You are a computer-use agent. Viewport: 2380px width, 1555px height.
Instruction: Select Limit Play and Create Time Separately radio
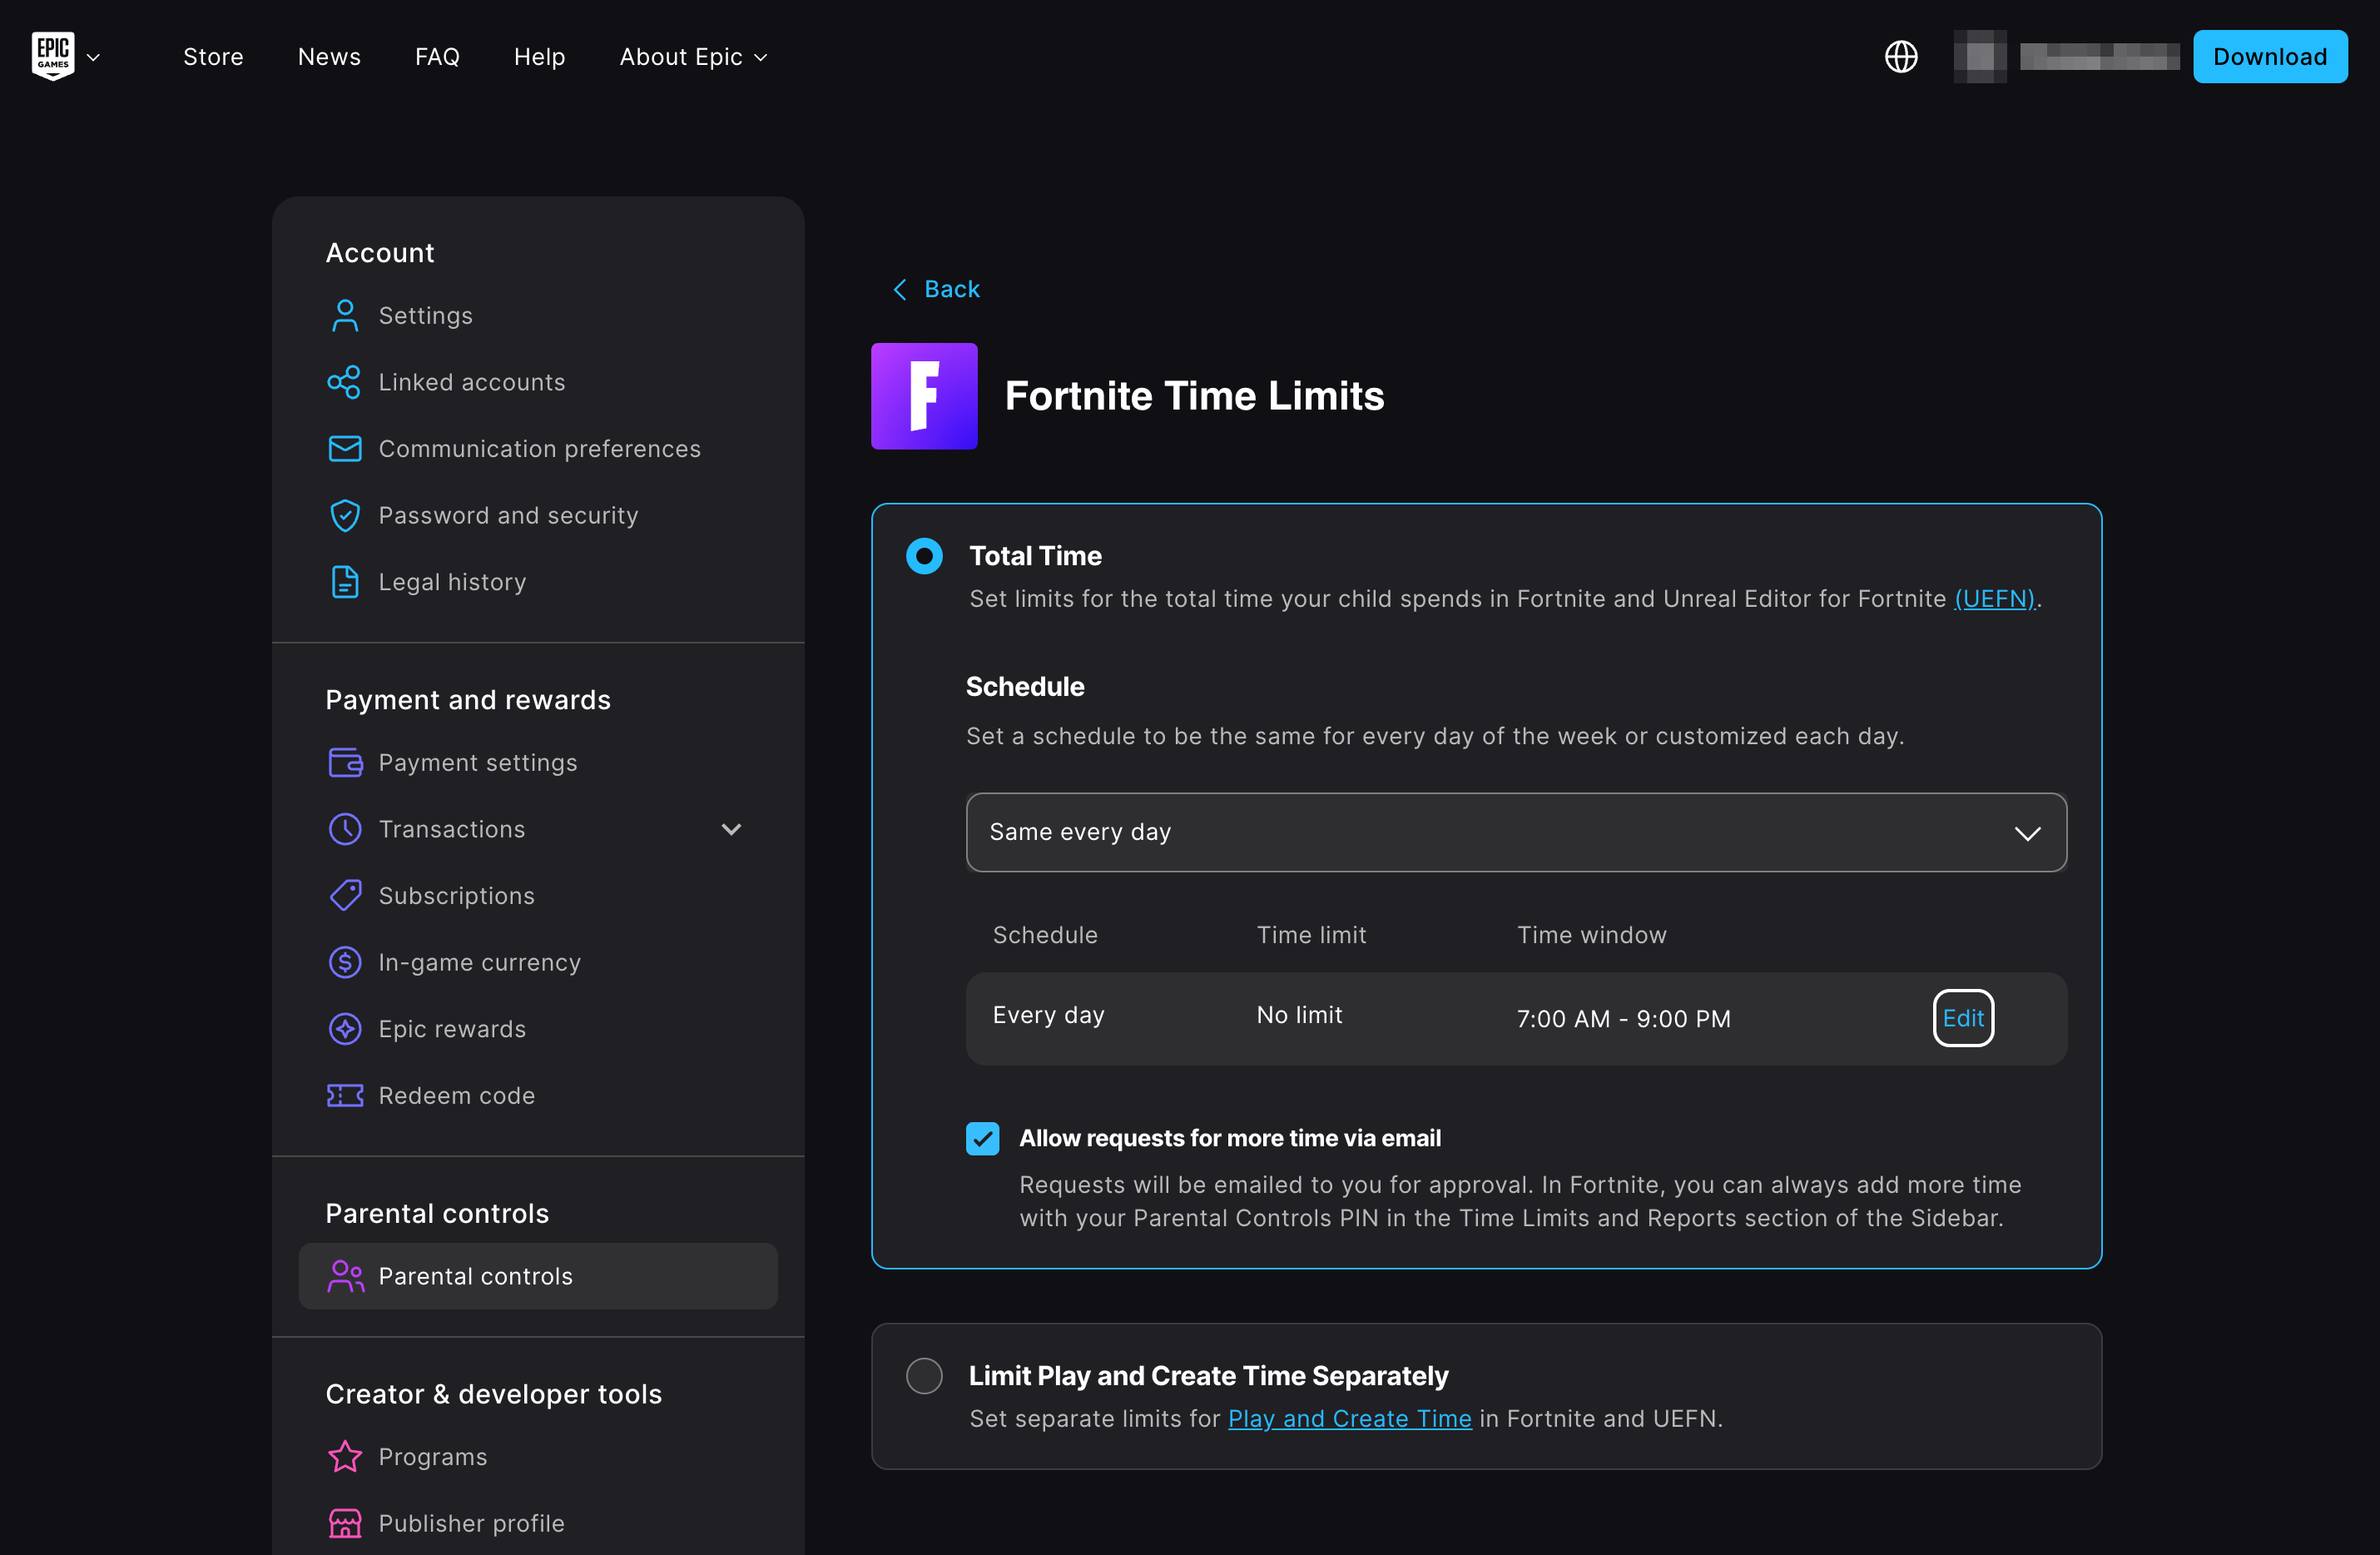pyautogui.click(x=924, y=1376)
